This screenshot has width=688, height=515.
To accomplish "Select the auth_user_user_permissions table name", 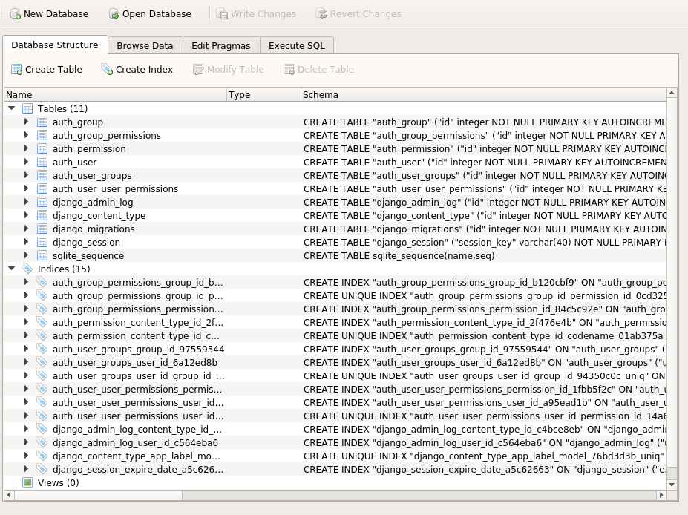I will pos(115,189).
